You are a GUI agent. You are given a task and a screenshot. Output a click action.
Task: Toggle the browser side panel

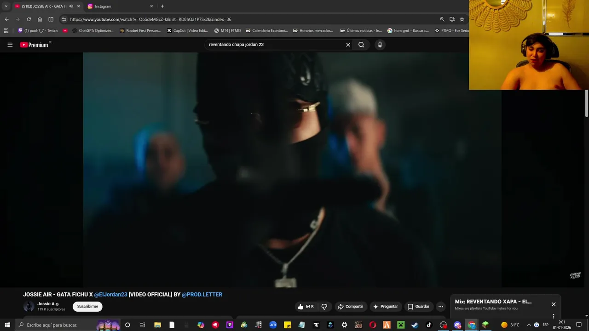[x=51, y=19]
